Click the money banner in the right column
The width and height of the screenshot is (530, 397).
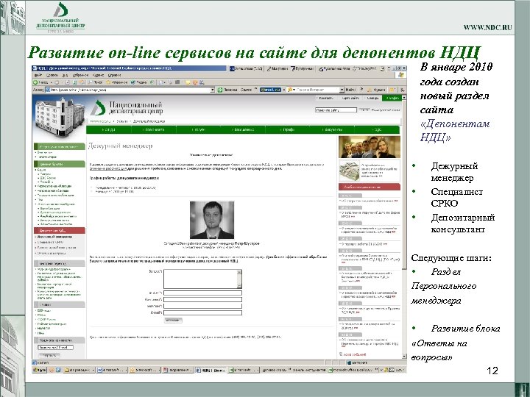[370, 171]
